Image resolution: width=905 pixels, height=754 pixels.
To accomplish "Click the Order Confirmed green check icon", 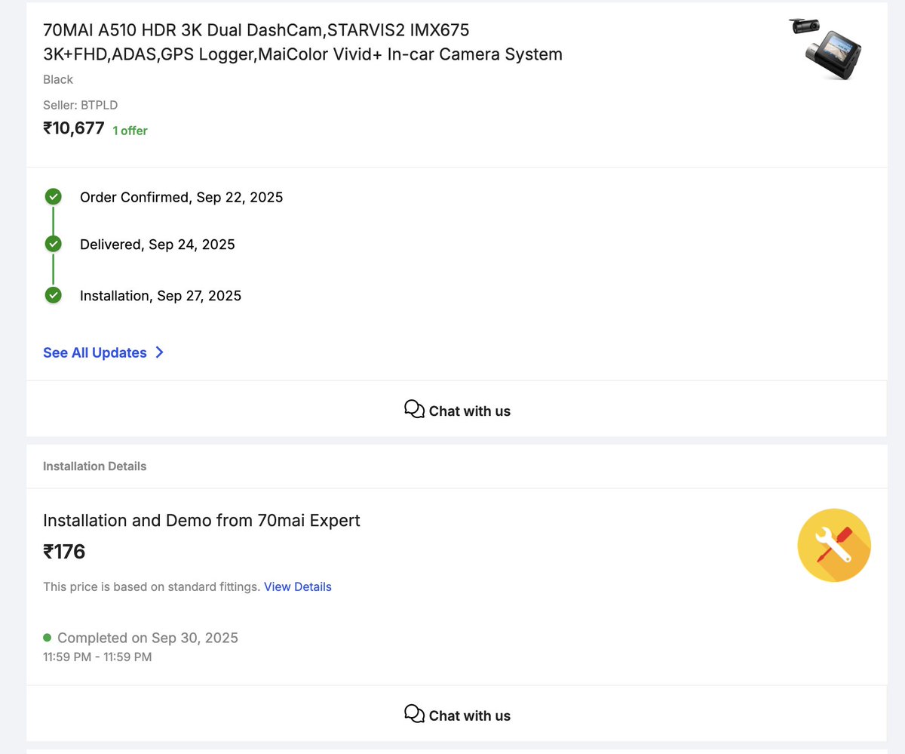I will 53,197.
